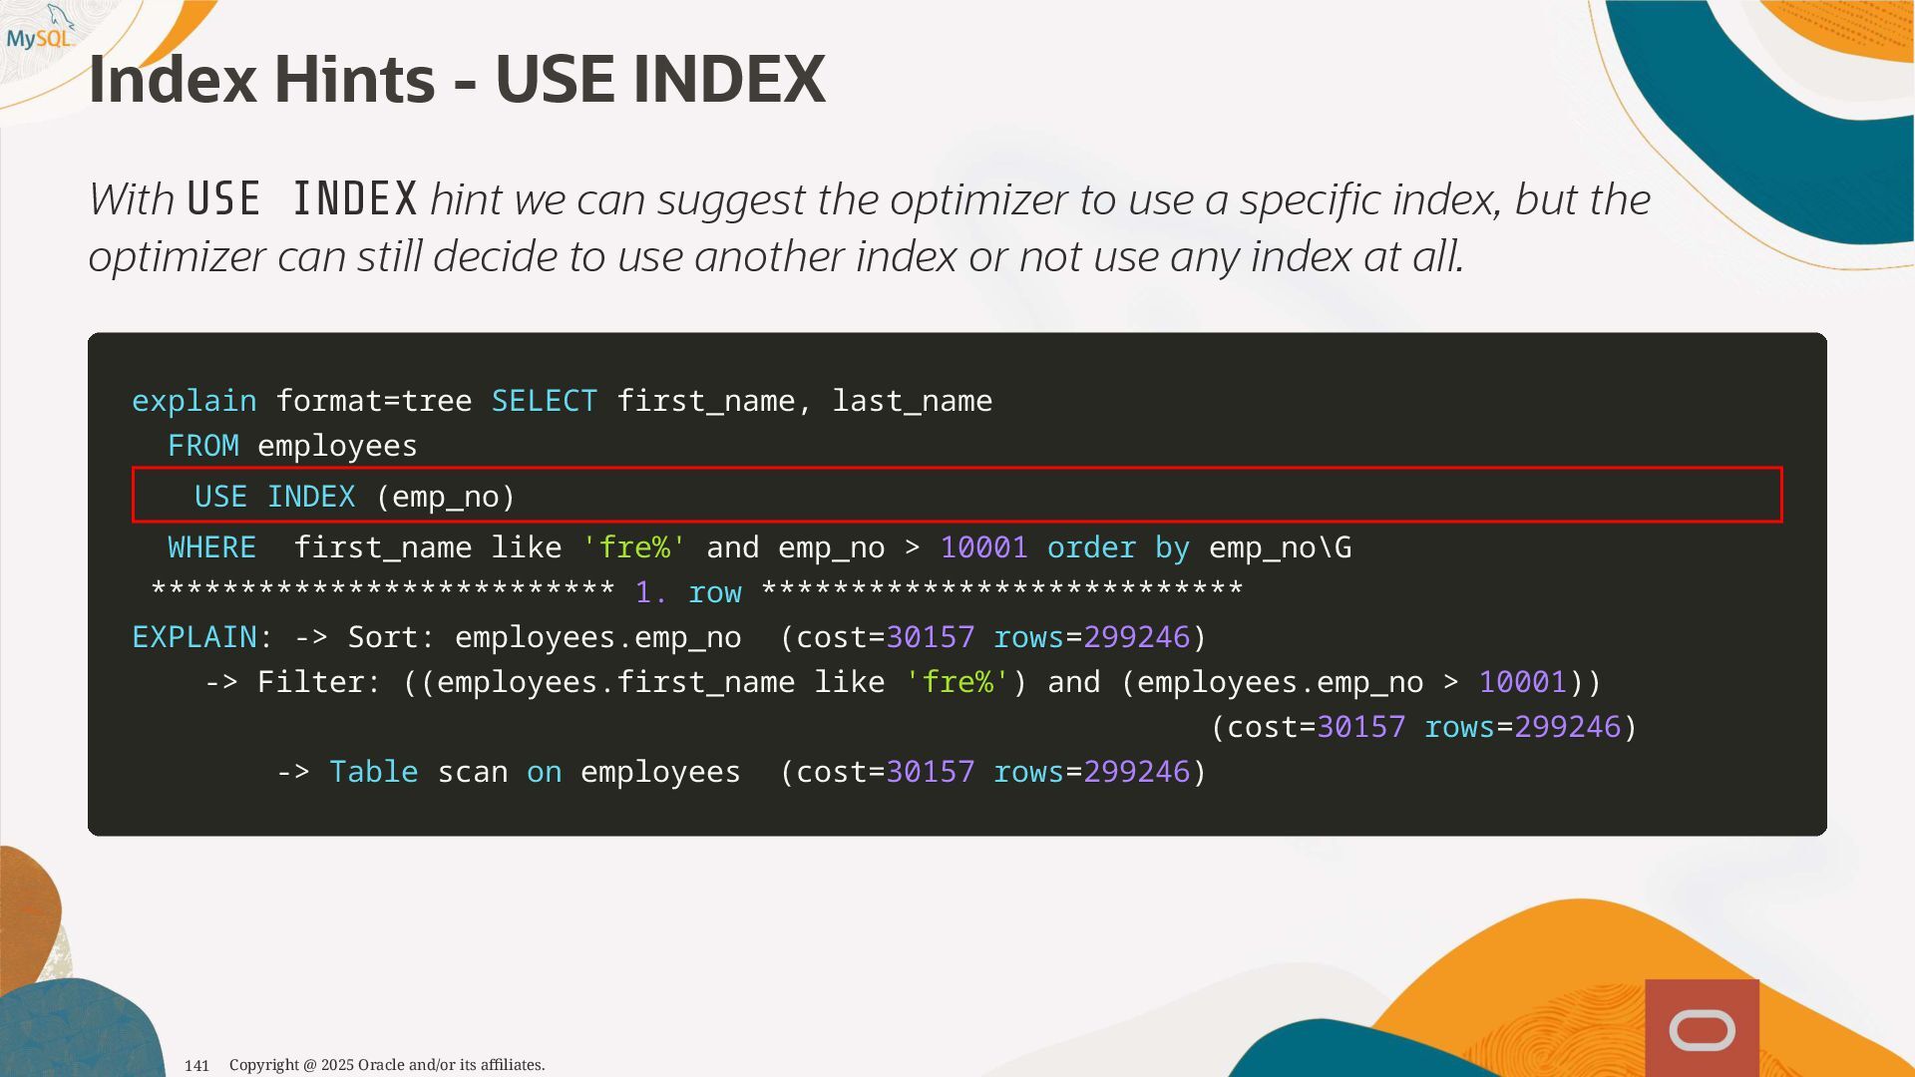The width and height of the screenshot is (1915, 1077).
Task: Click the explain keyword in the code
Action: tap(193, 401)
